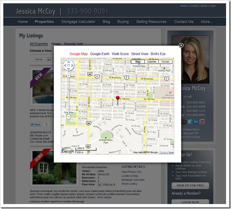Viewport: 231px width, 209px height.
Task: Click SIGN UP FOR FREE button
Action: (x=190, y=186)
